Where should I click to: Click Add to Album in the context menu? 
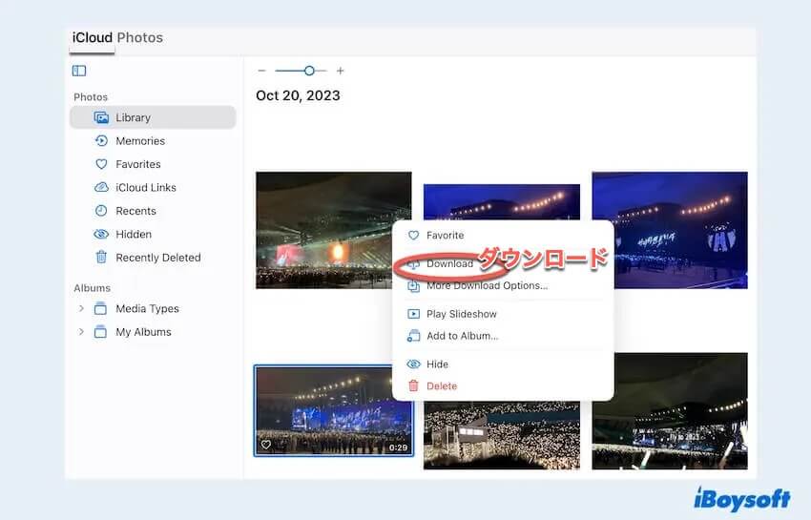tap(462, 336)
